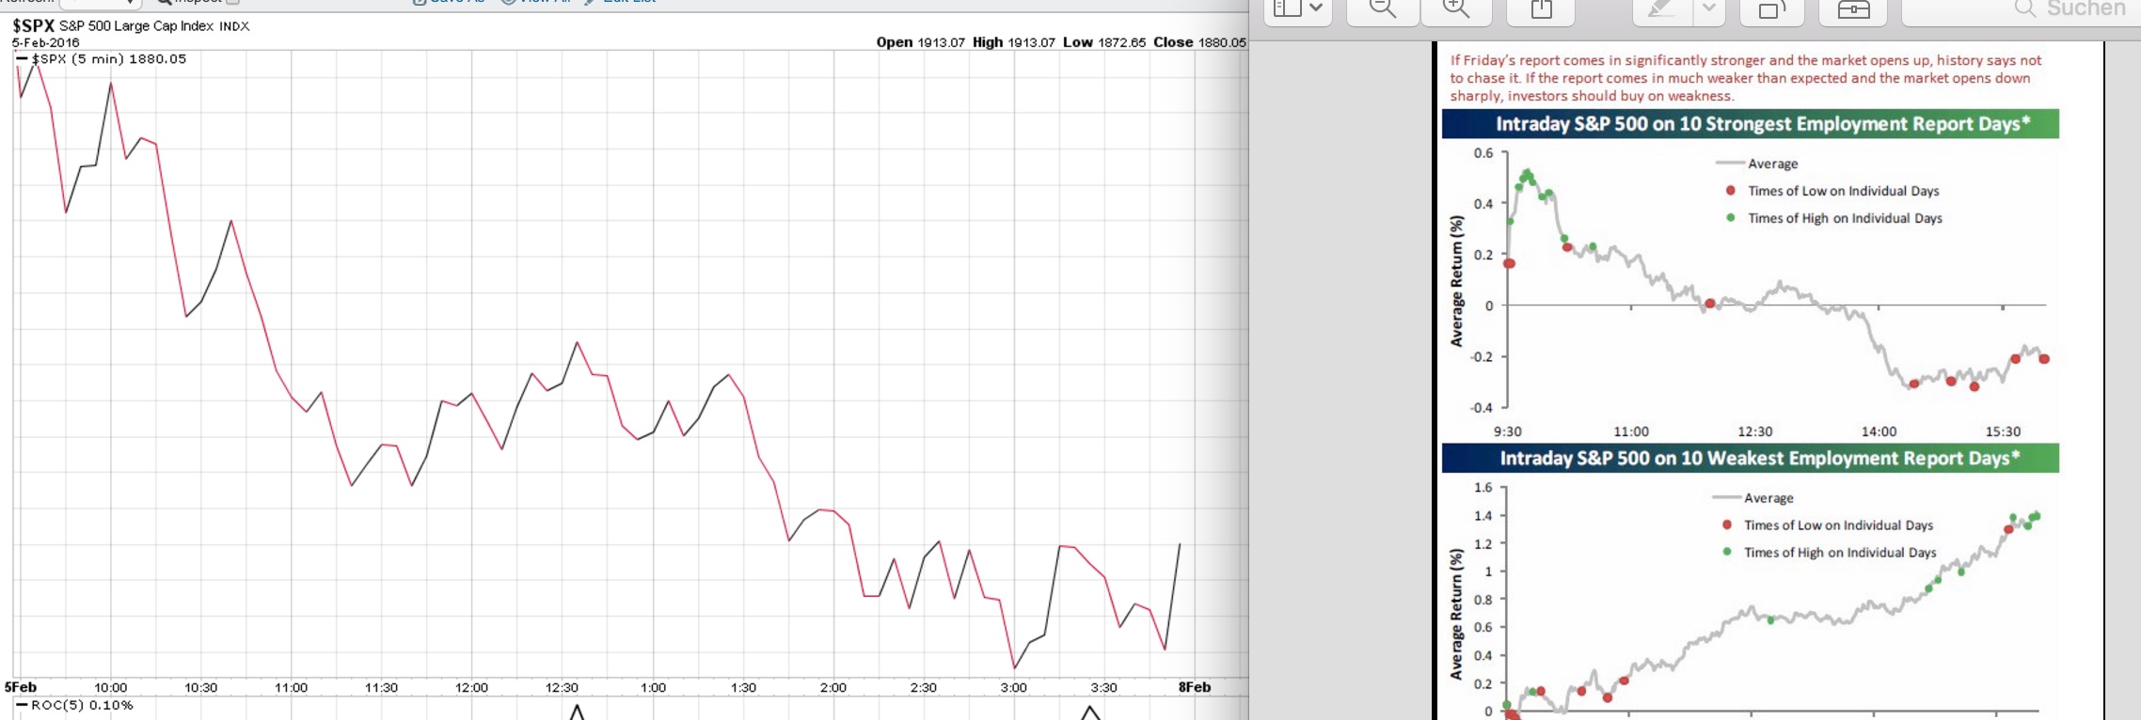Click the INDX exchange label
Image resolution: width=2141 pixels, height=720 pixels.
[234, 26]
